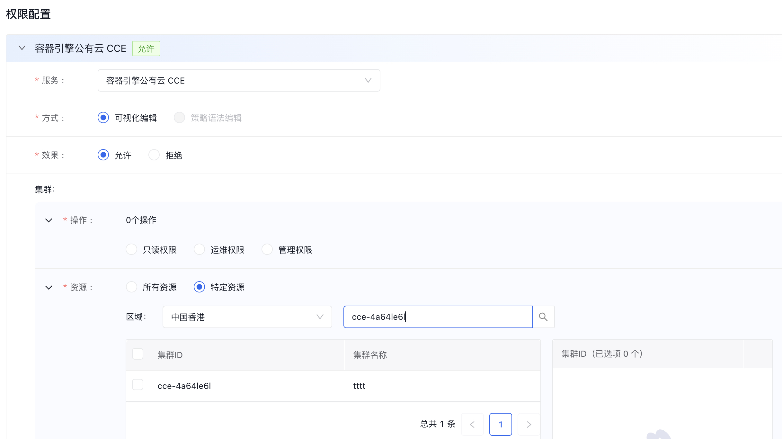Go to the previous page arrow
782x439 pixels.
[472, 425]
